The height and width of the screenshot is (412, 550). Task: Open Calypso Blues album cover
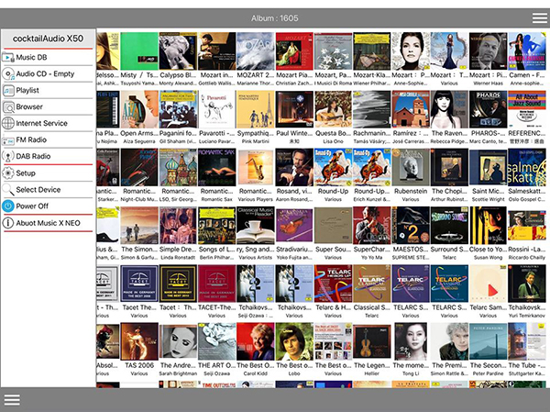[x=178, y=51]
